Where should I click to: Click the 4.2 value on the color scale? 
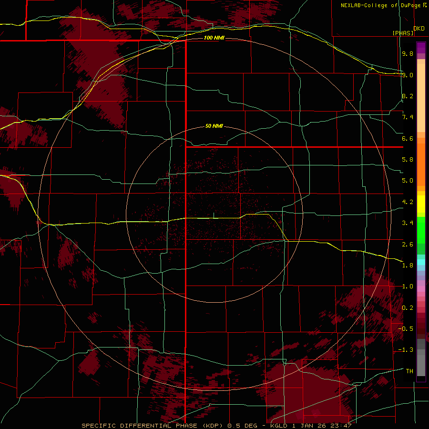tap(408, 202)
